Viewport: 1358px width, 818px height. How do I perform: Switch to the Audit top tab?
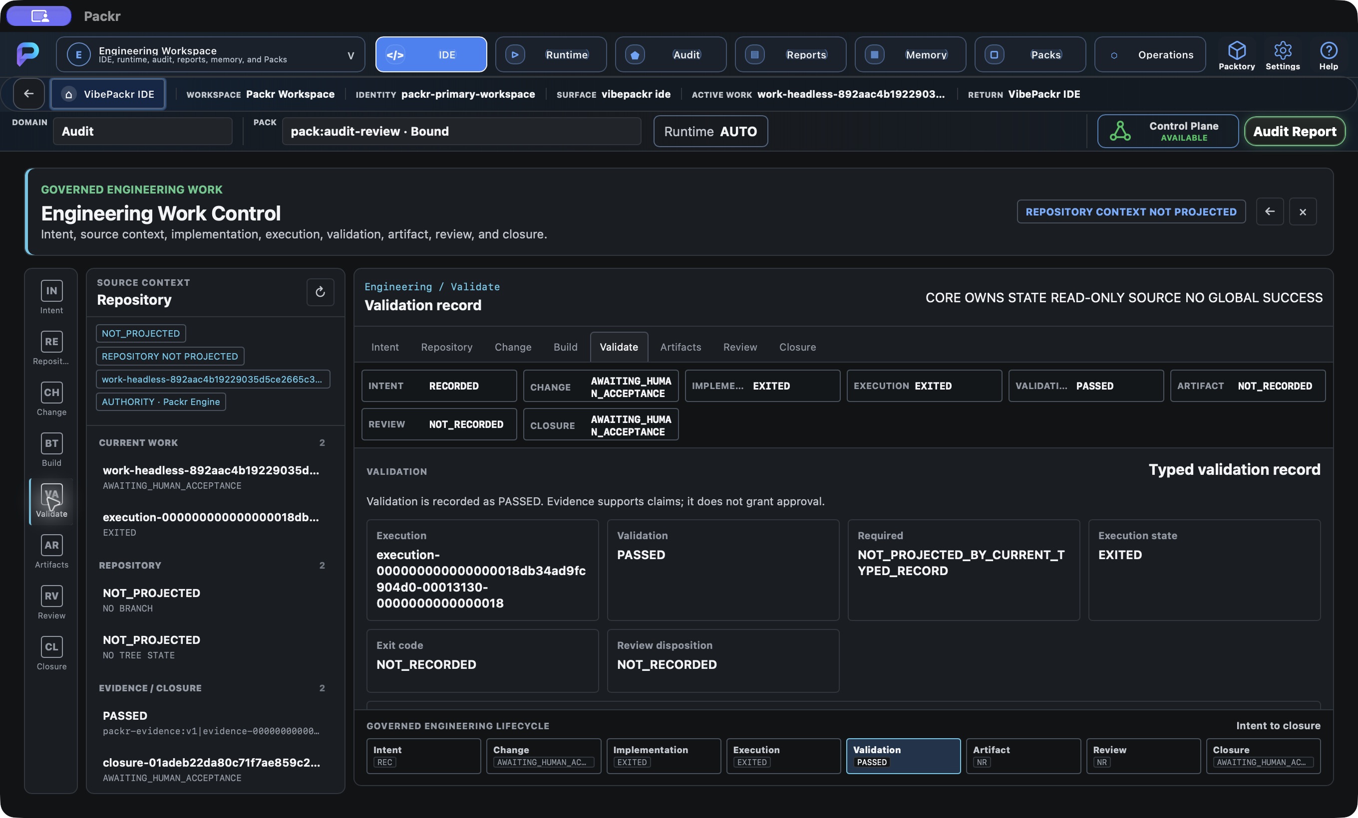[671, 54]
